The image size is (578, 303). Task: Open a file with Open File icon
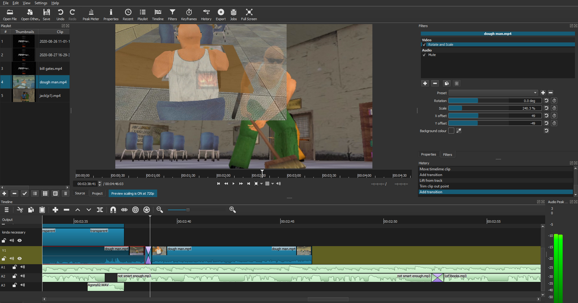[x=10, y=14]
